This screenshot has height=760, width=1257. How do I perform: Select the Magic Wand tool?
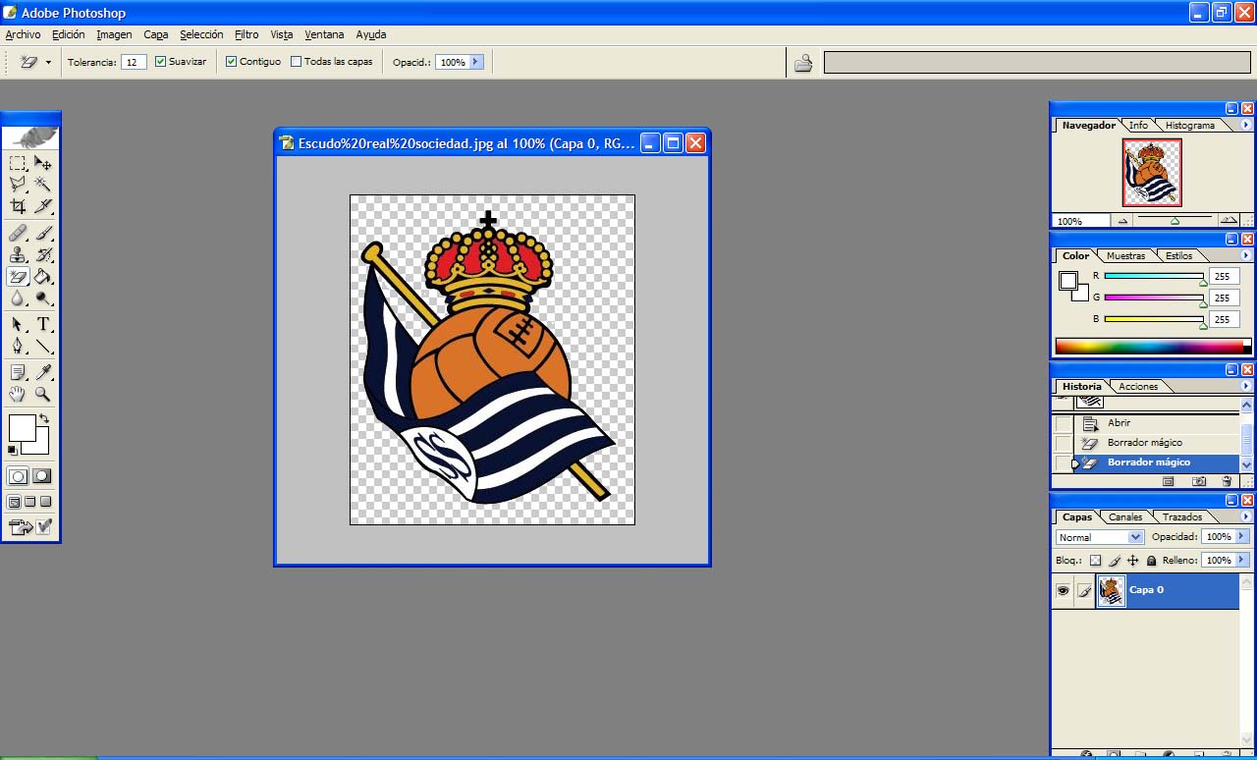[x=43, y=184]
